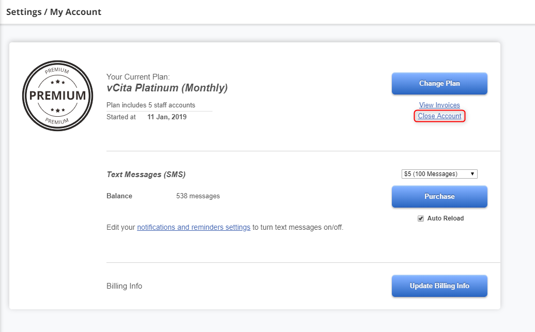
Task: Click the Premium badge icon
Action: click(x=58, y=96)
